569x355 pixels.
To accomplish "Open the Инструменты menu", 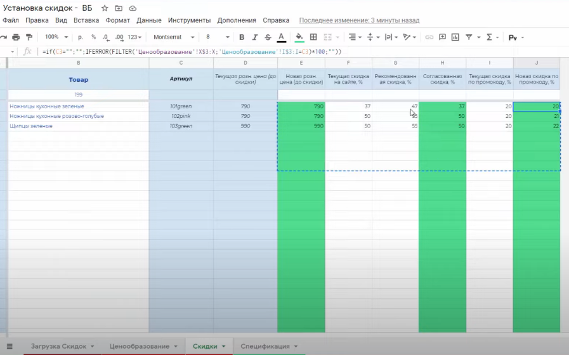I will (x=189, y=20).
